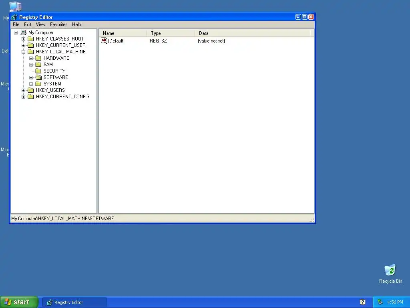Select the (Default) value name
Screen dimensions: 410x308
[116, 41]
